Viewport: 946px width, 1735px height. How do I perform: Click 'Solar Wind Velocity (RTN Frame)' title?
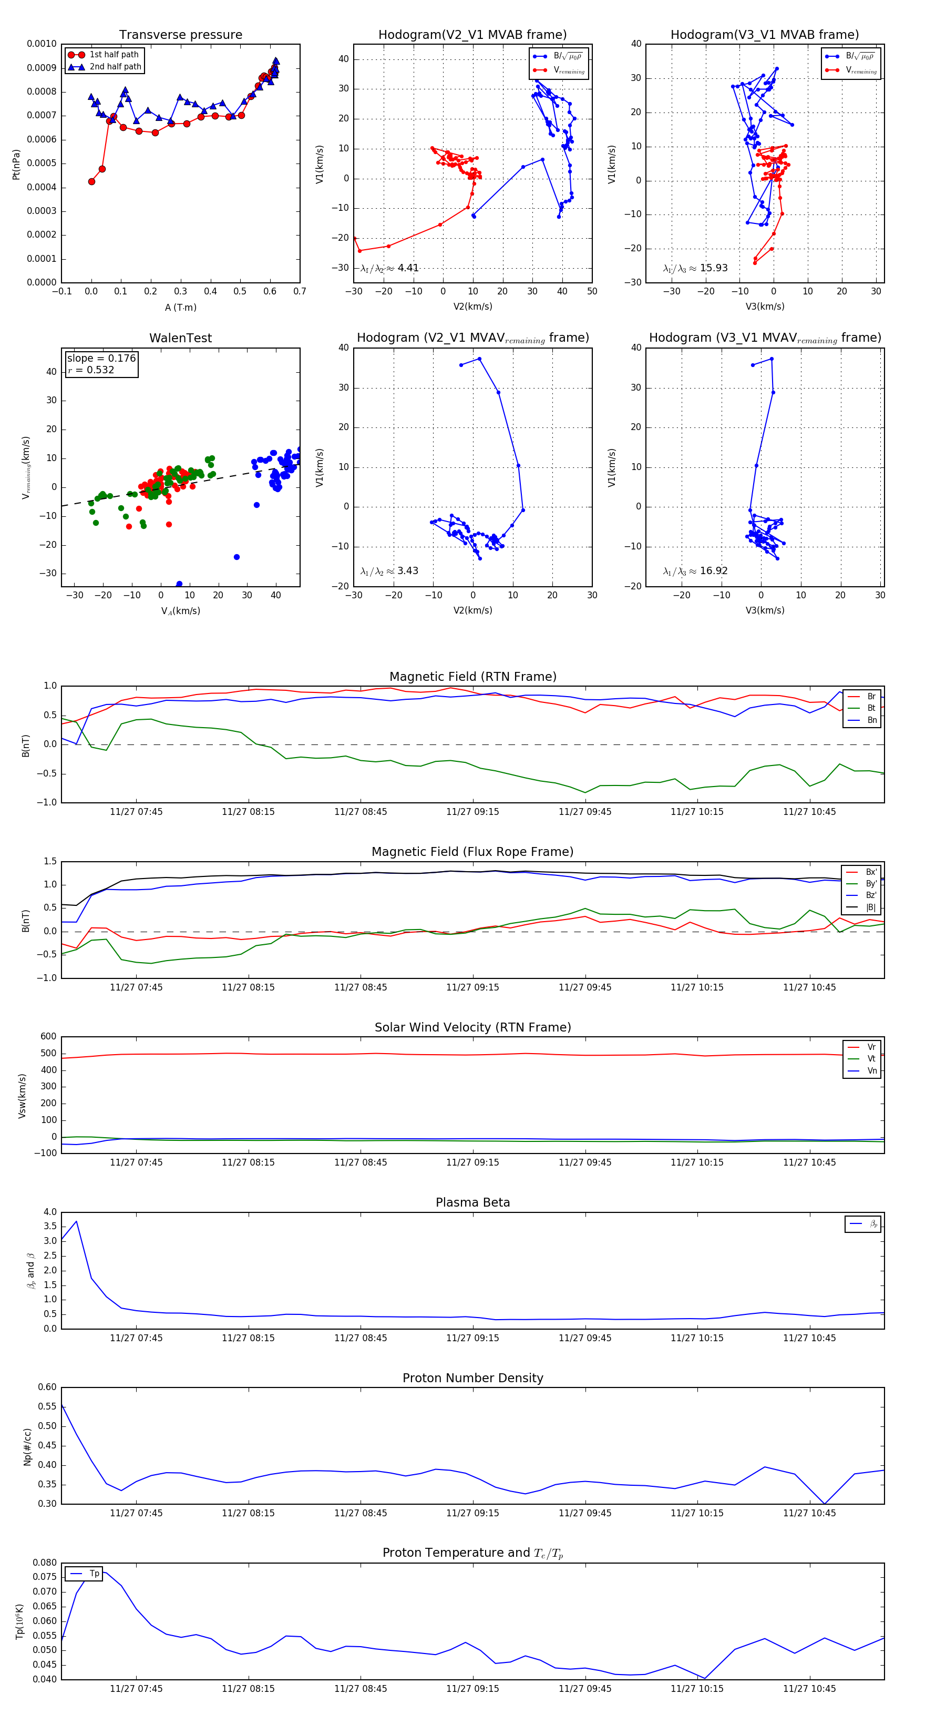coord(472,1027)
